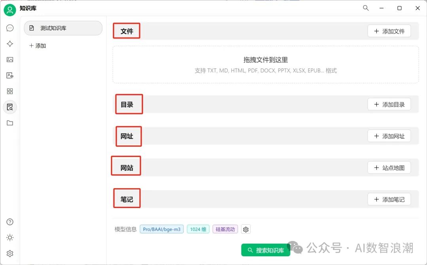Open model settings gear beside 硅基流动
Image resolution: width=427 pixels, height=265 pixels.
click(x=246, y=229)
